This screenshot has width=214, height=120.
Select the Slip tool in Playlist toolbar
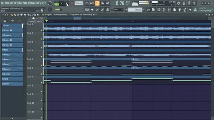click(x=25, y=15)
